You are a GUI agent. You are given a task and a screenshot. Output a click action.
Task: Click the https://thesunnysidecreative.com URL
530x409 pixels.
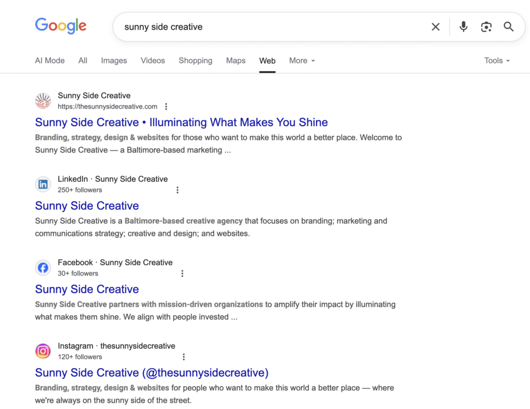pos(108,107)
